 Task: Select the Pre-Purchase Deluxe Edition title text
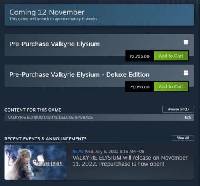tap(79, 75)
